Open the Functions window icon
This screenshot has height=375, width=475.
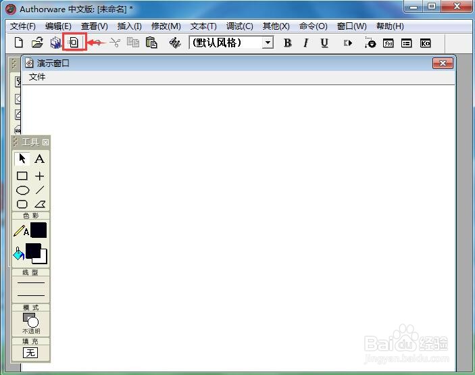[x=389, y=43]
